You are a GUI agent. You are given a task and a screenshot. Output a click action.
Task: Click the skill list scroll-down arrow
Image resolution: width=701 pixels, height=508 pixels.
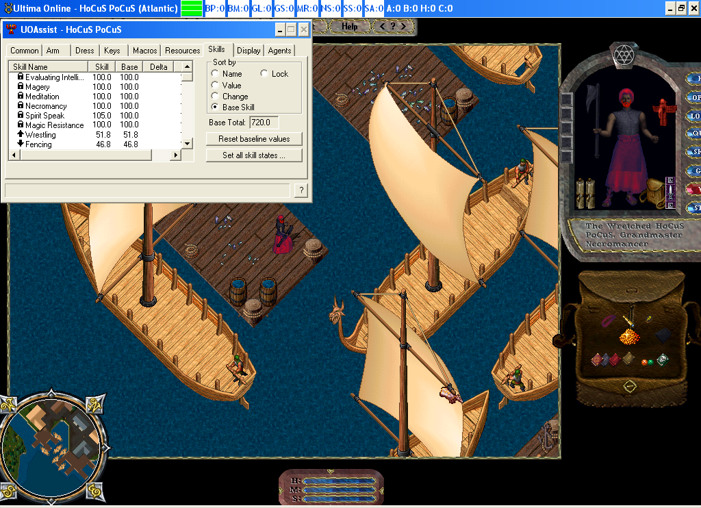tap(188, 144)
